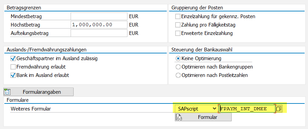Click the Weiteres Formular label
This screenshot has width=308, height=129.
31,109
